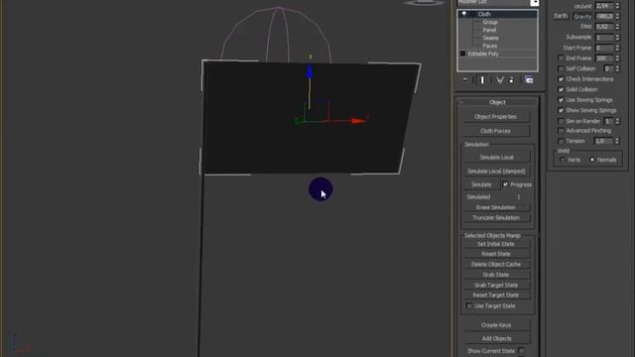Click Step spinner arrows
635x357 pixels.
click(x=617, y=27)
